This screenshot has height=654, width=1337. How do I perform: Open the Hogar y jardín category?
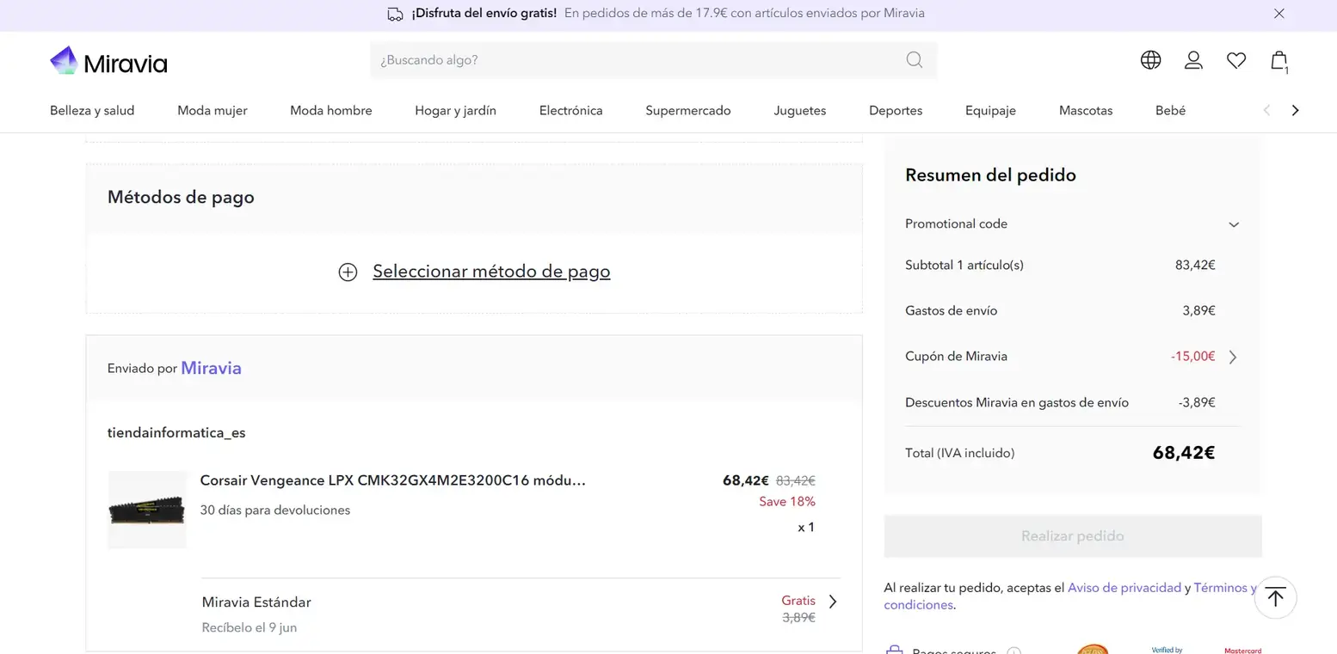click(455, 110)
